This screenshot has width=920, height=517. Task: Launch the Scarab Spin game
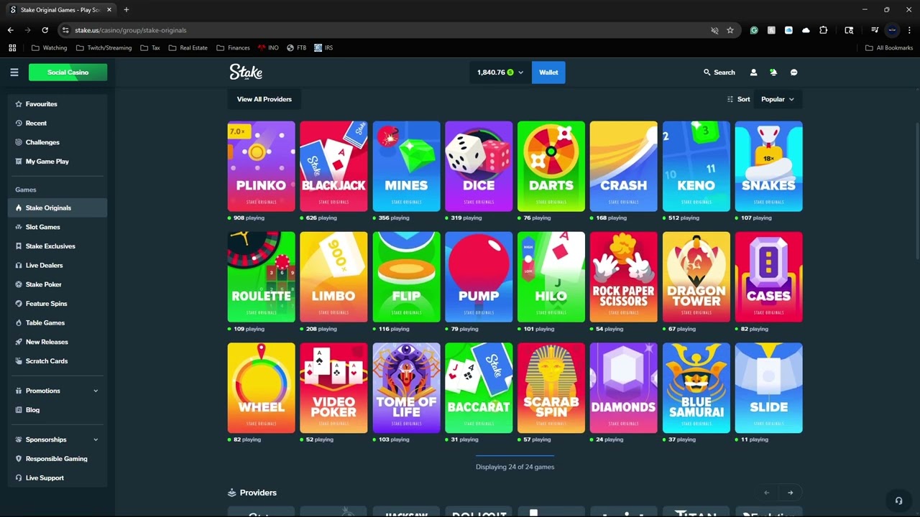(551, 388)
